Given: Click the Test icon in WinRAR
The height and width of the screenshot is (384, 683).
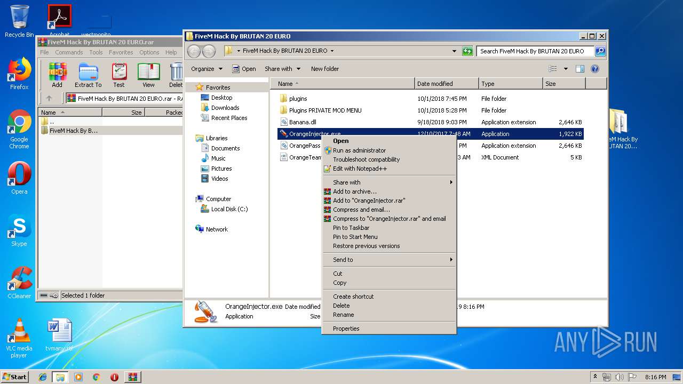Looking at the screenshot, I should pos(119,75).
